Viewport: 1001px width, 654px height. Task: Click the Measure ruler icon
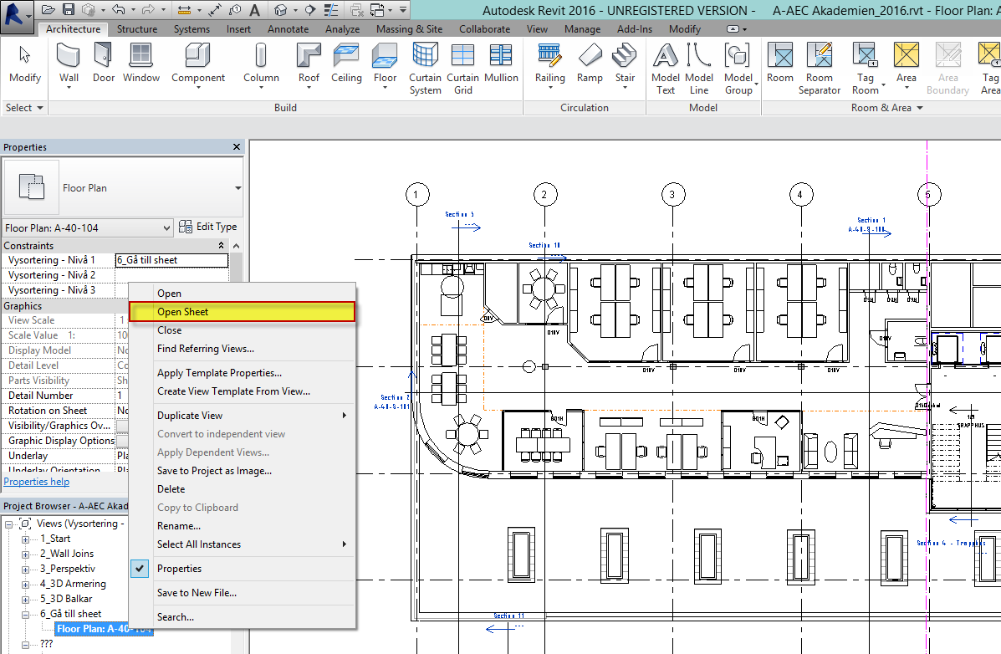coord(184,9)
